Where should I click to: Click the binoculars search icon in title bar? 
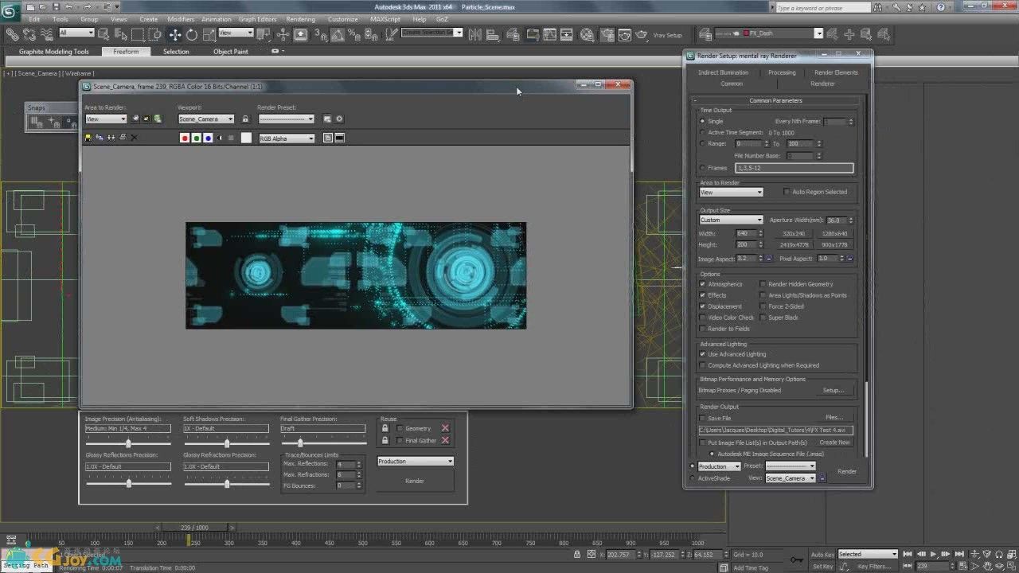click(876, 7)
